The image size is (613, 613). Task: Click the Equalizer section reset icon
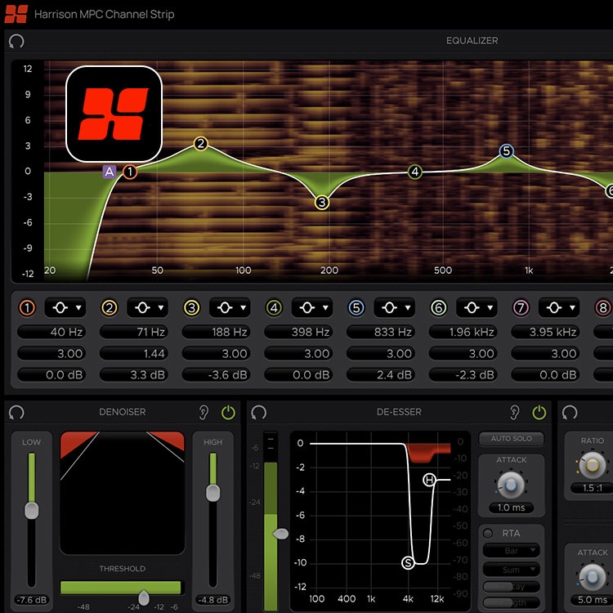pyautogui.click(x=16, y=41)
